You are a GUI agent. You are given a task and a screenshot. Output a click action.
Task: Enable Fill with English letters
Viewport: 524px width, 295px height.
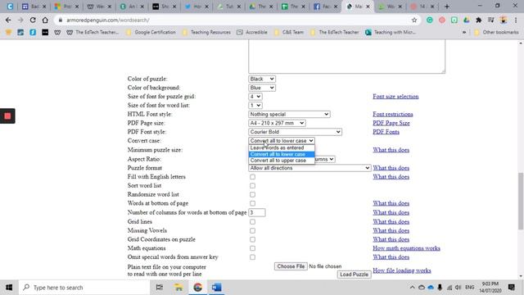252,177
